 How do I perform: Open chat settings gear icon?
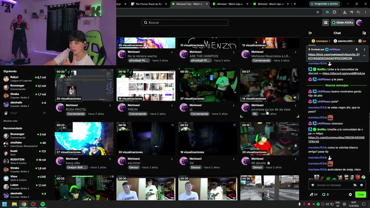[350, 195]
